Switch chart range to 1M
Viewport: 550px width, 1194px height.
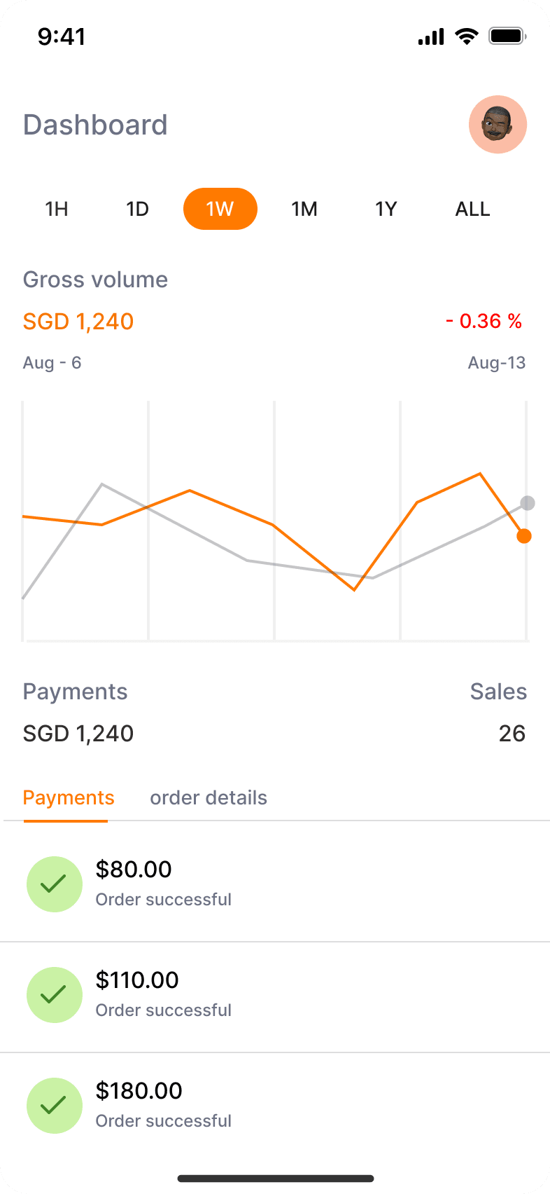click(x=304, y=209)
